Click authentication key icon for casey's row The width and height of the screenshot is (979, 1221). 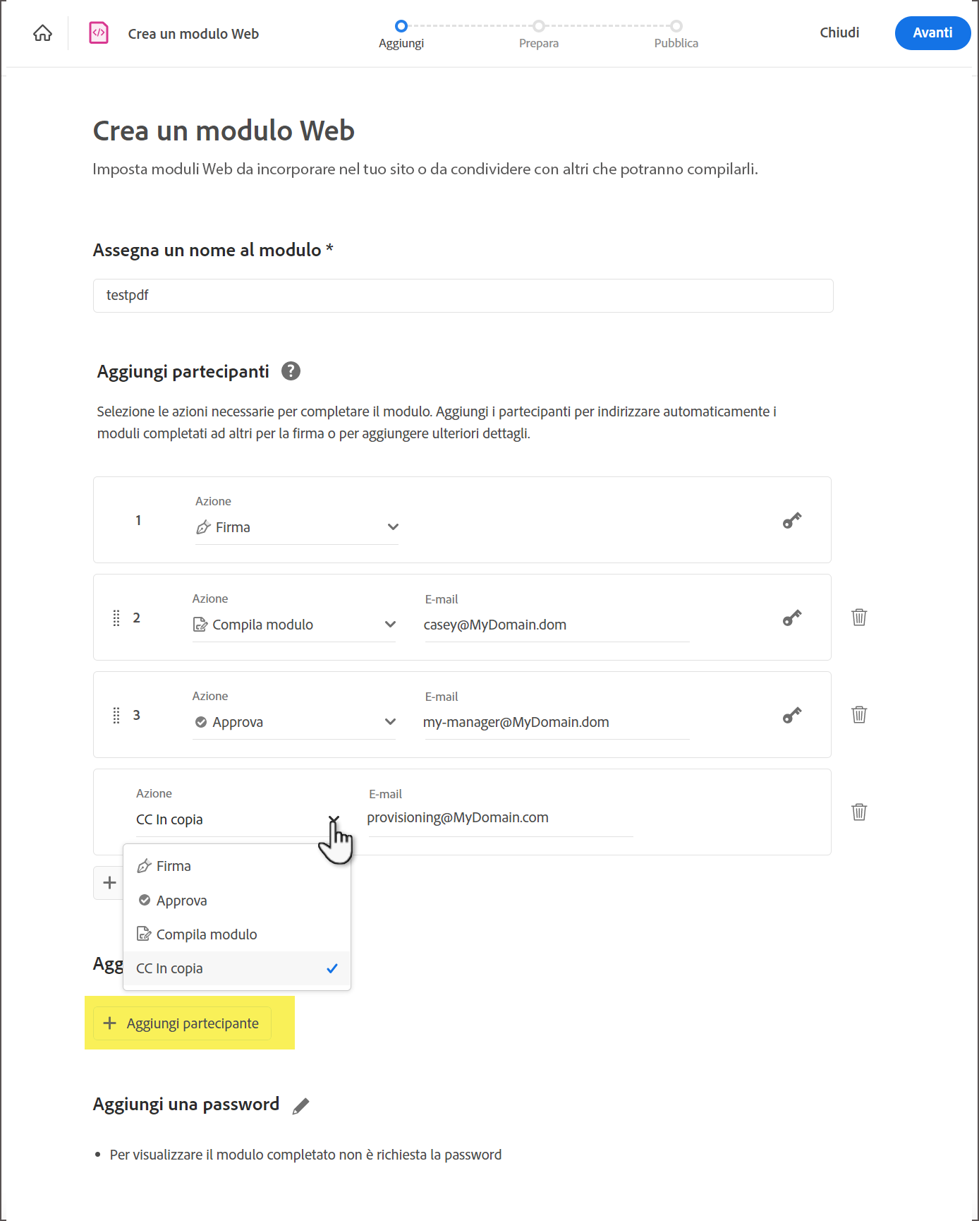791,618
